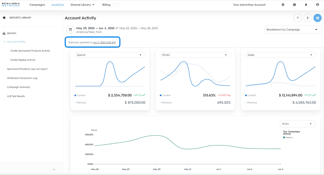Open the Attributed Transaction Log report
Image resolution: width=324 pixels, height=175 pixels.
point(22,78)
